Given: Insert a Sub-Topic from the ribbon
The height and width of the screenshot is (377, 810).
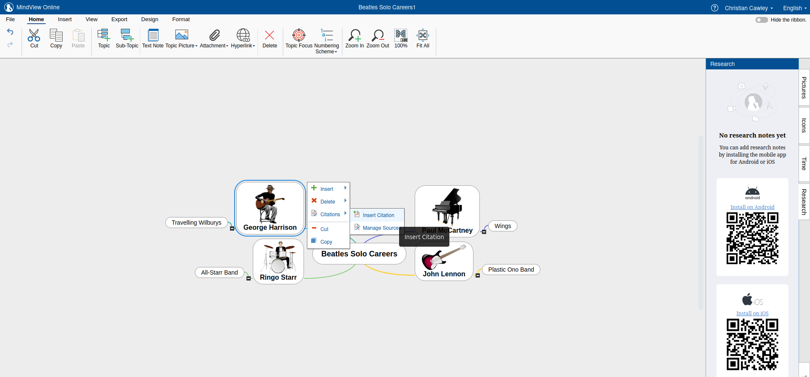Looking at the screenshot, I should tap(127, 35).
